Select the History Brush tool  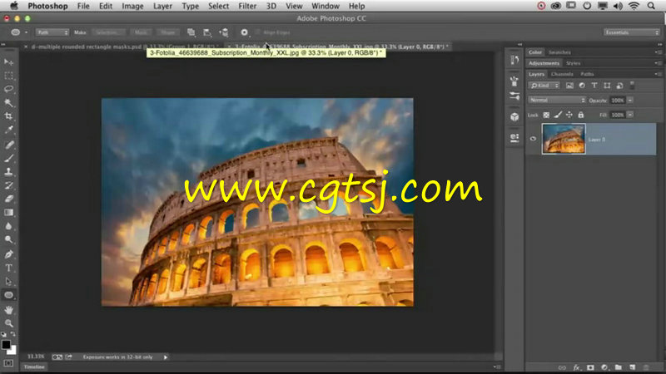point(8,185)
